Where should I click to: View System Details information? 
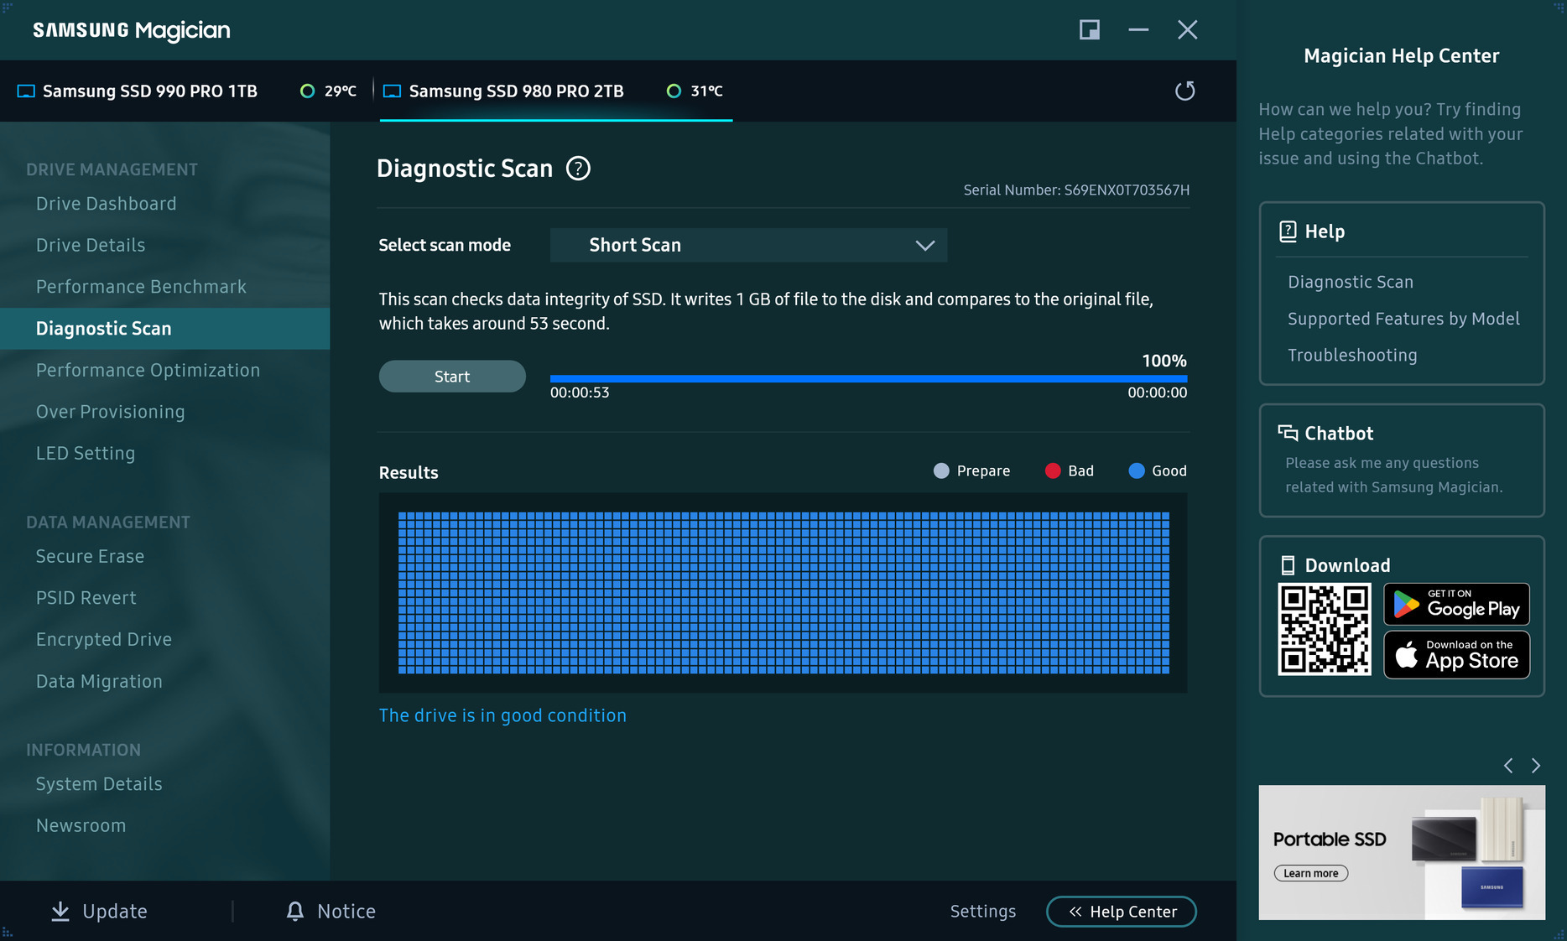point(99,784)
